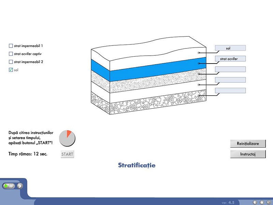
Task: Click the 'strat acvifer' label box
Action: click(x=230, y=59)
